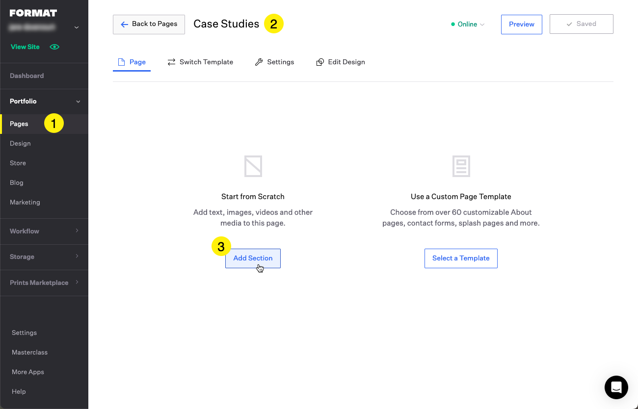
Task: Click the Switch Template arrows icon
Action: [171, 62]
